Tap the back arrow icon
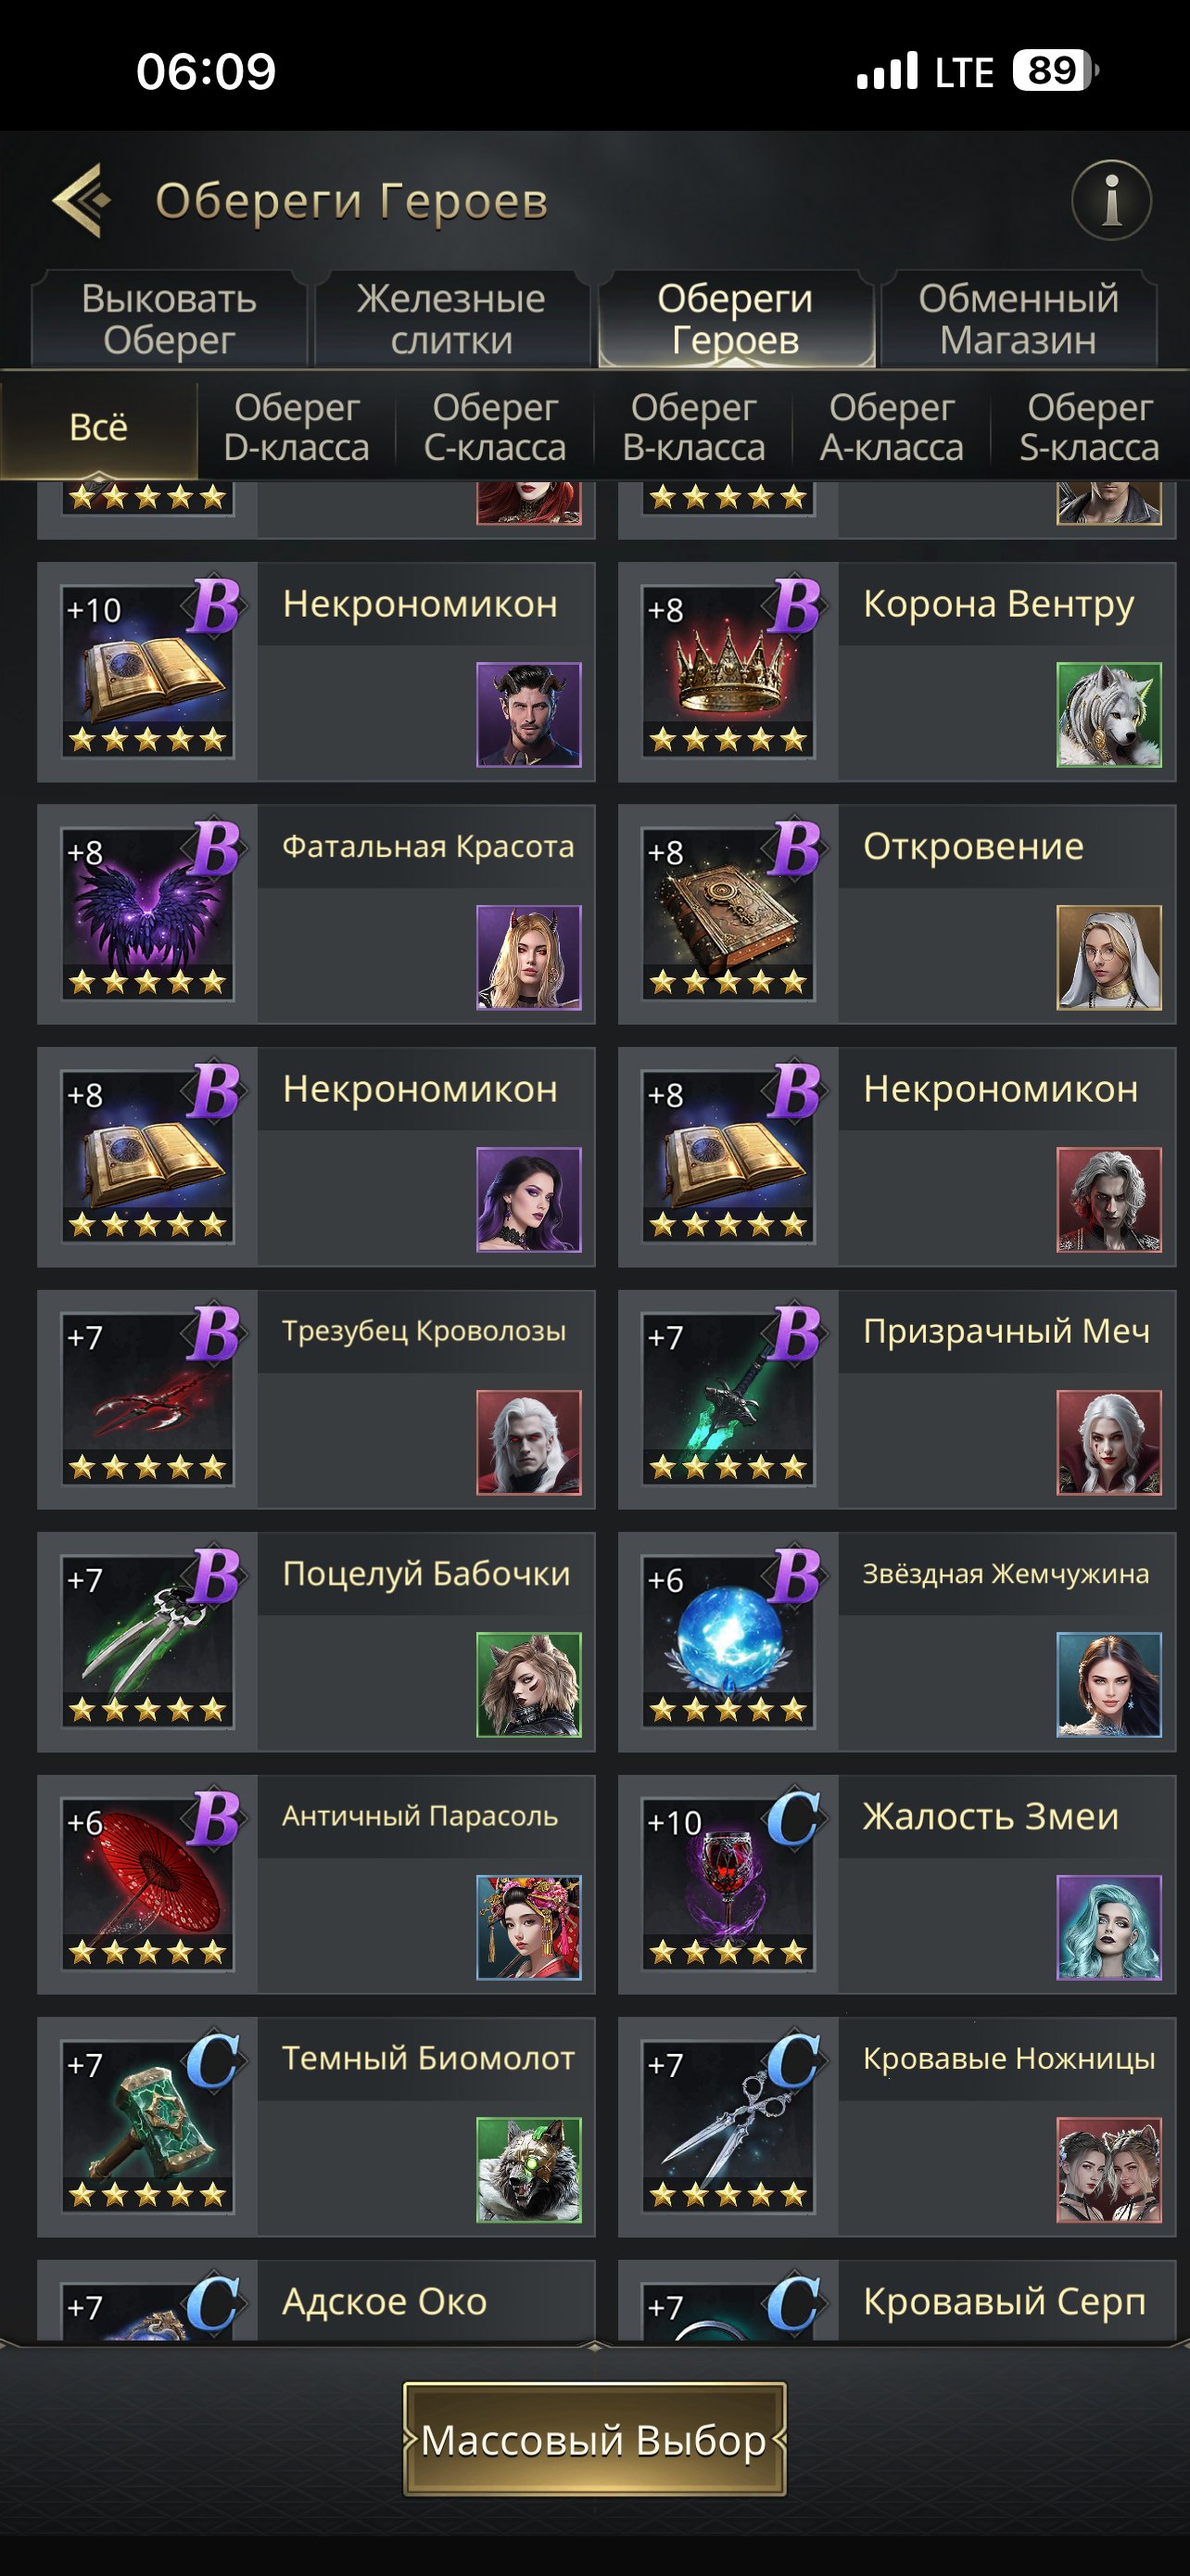Screen dimensions: 1190x2576 (81, 200)
